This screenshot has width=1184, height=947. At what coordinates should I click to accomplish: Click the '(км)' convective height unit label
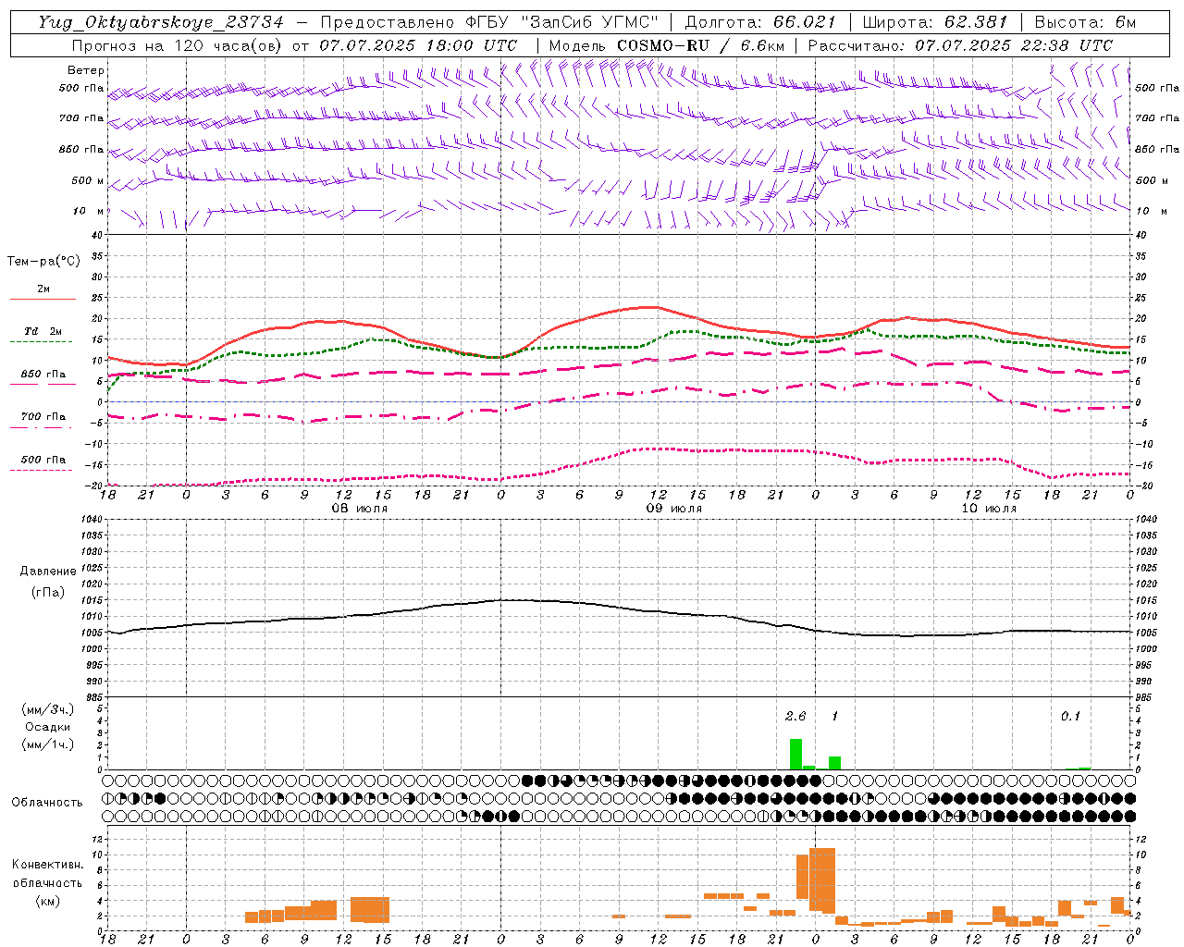[x=47, y=900]
